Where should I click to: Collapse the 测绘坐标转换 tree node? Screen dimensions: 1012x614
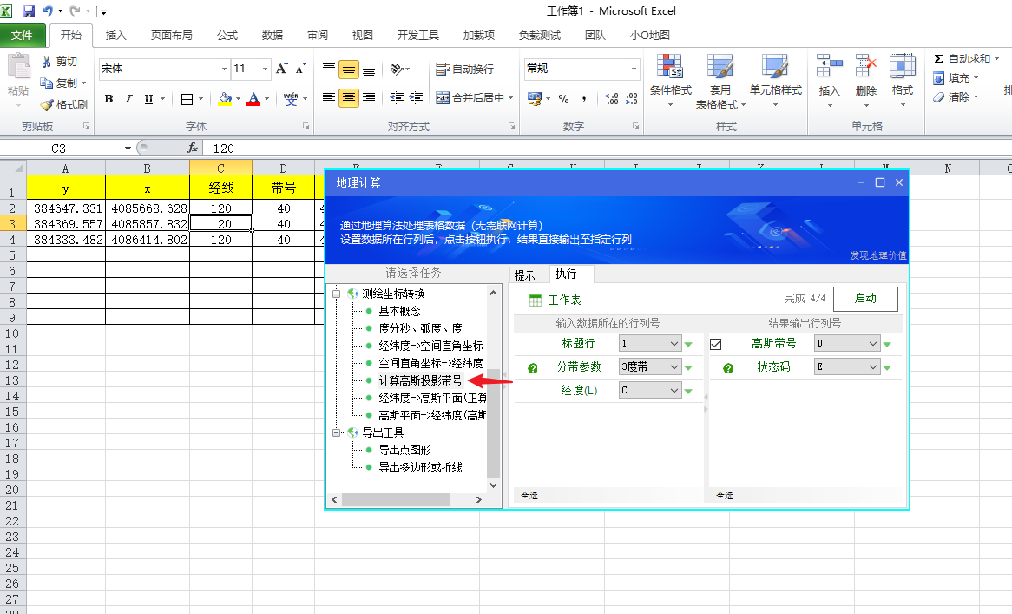click(336, 294)
